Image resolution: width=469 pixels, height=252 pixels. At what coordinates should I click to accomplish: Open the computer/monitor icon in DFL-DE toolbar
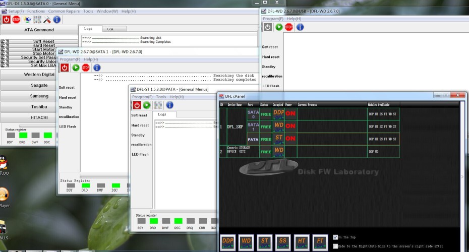point(28,20)
